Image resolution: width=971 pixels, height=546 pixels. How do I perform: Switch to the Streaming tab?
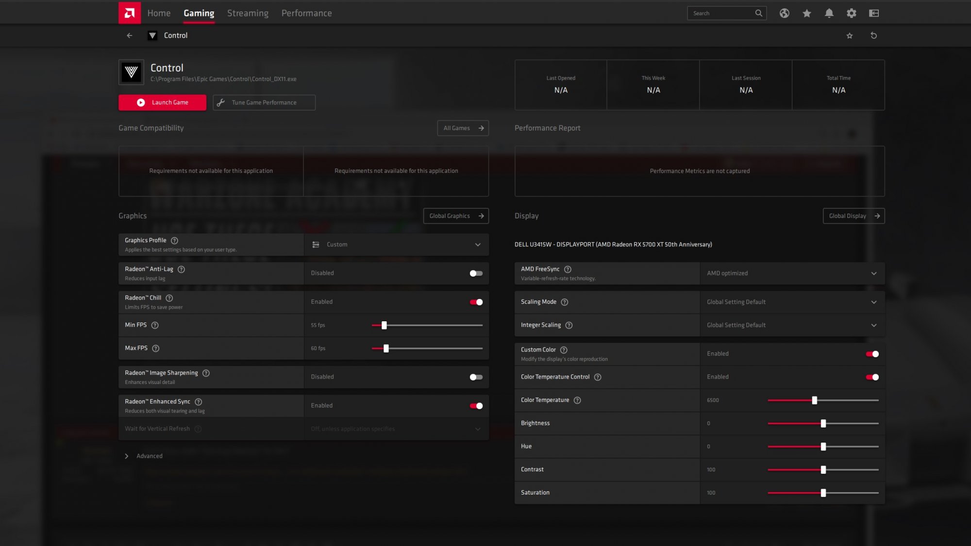coord(248,13)
